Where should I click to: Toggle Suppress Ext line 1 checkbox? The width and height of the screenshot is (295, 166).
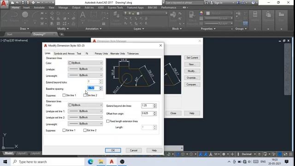point(64,130)
